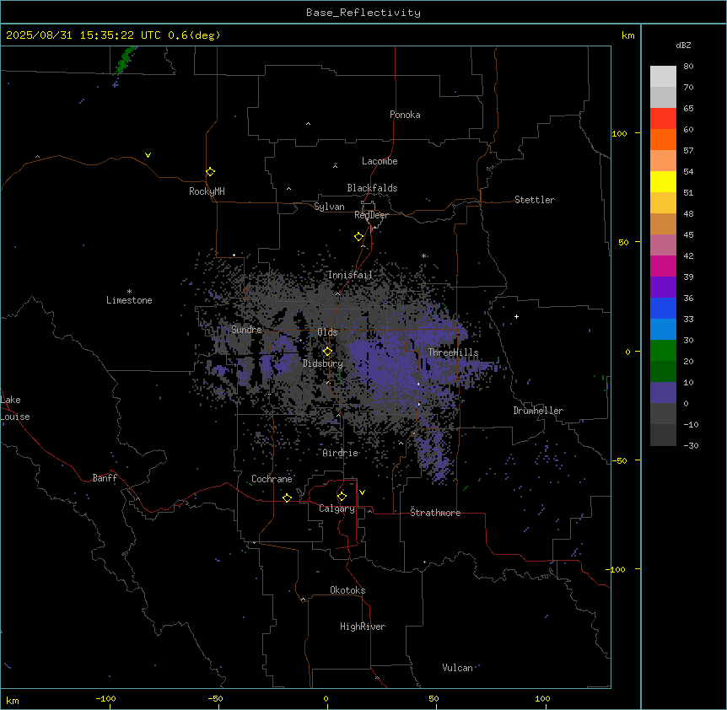Click the km unit label at bottom left
Viewport: 727px width, 710px height.
click(13, 700)
